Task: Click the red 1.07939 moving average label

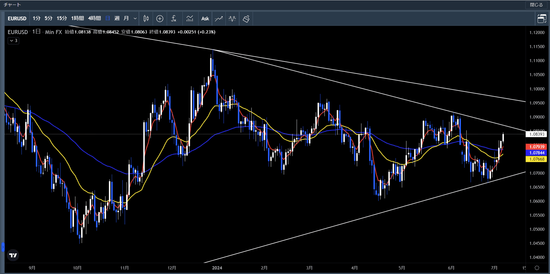Action: (536, 147)
